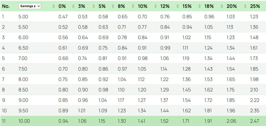Select the 10.00 earnings cell in row 11
The image size is (266, 126).
(24, 121)
